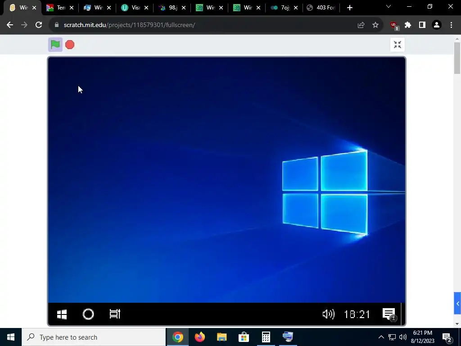Bookmark this page with star icon
This screenshot has width=461, height=346.
pos(375,25)
